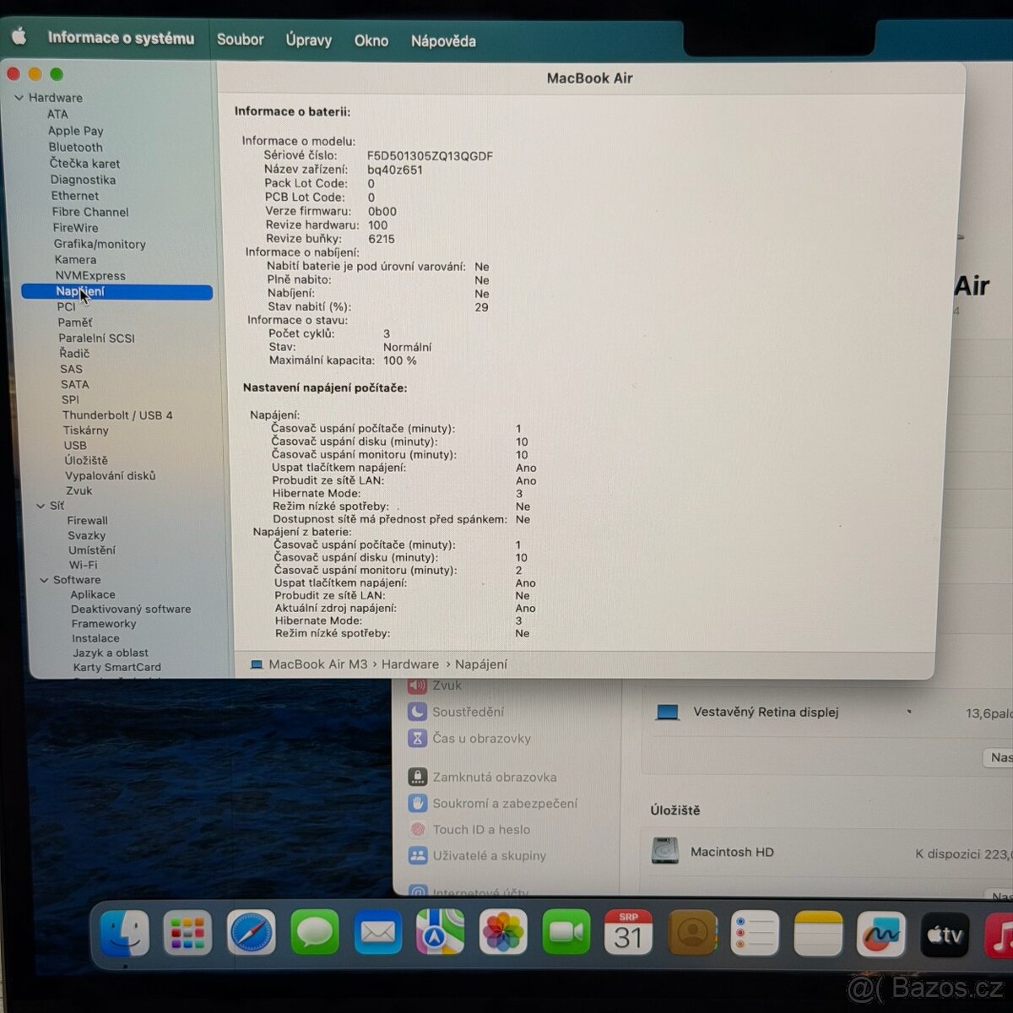Open Freeform from the Dock
The width and height of the screenshot is (1013, 1013).
coord(880,934)
